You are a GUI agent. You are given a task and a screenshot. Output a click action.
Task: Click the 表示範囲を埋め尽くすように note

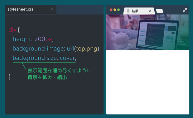point(60,71)
